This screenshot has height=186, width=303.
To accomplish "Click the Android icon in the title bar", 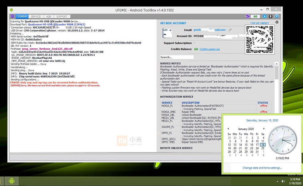I will [11, 10].
